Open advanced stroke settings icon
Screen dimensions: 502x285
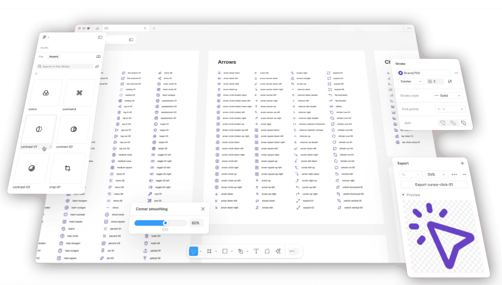(450, 82)
